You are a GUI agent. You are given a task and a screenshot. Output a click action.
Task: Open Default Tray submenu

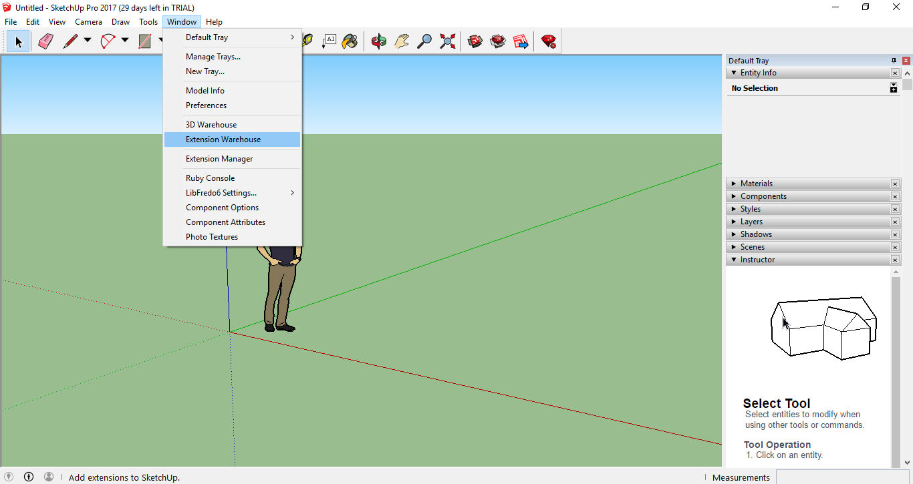(x=232, y=37)
